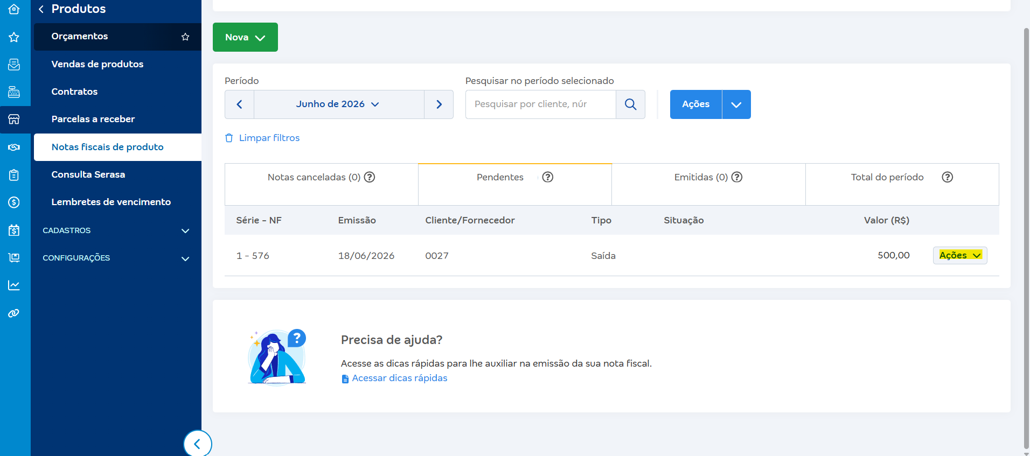
Task: Open favorites star icon in left rail
Action: click(x=14, y=37)
